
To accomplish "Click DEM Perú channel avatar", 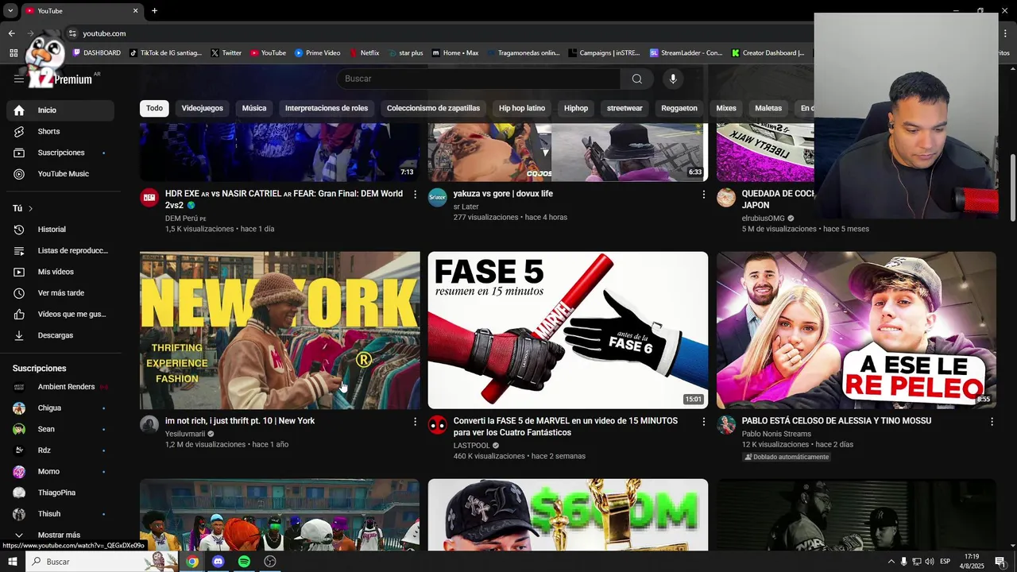I will [149, 198].
